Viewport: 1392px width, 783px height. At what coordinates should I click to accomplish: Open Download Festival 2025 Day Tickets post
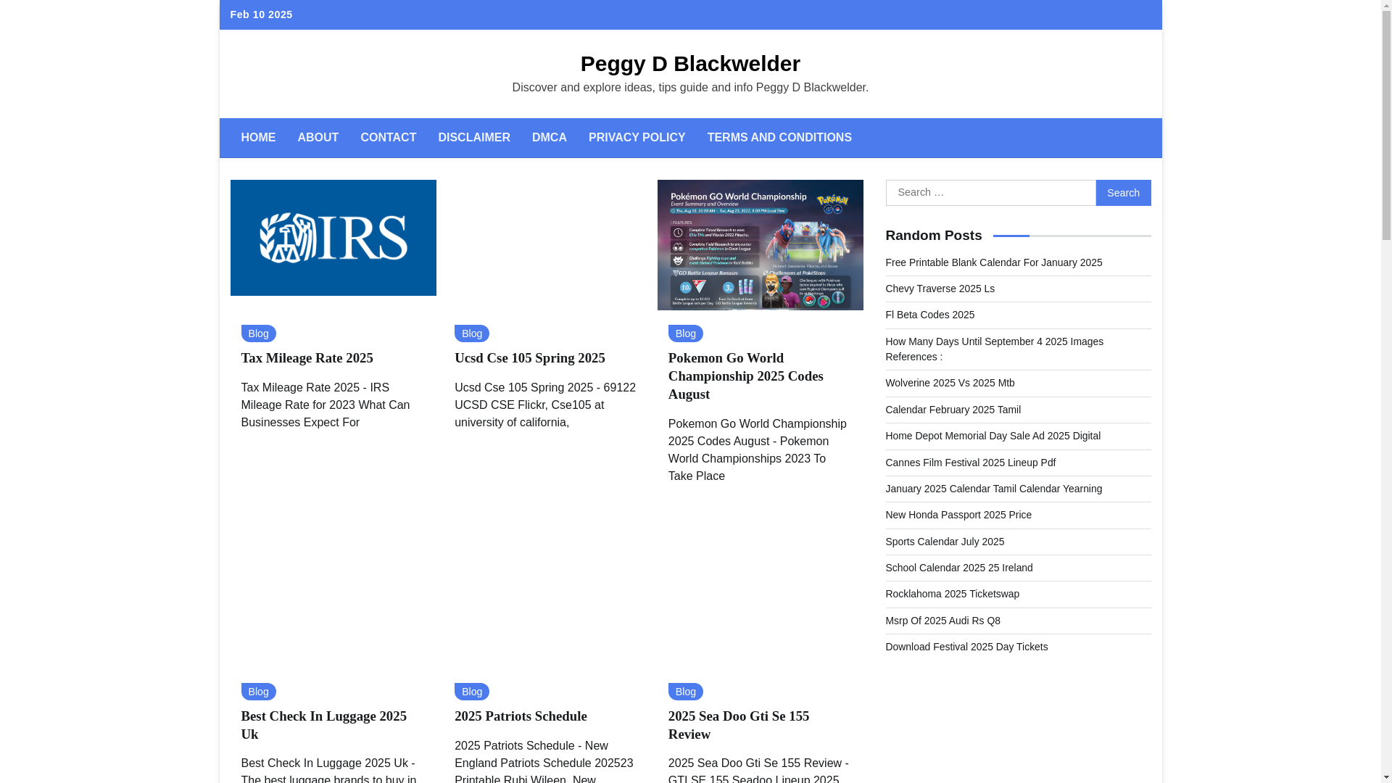(966, 647)
